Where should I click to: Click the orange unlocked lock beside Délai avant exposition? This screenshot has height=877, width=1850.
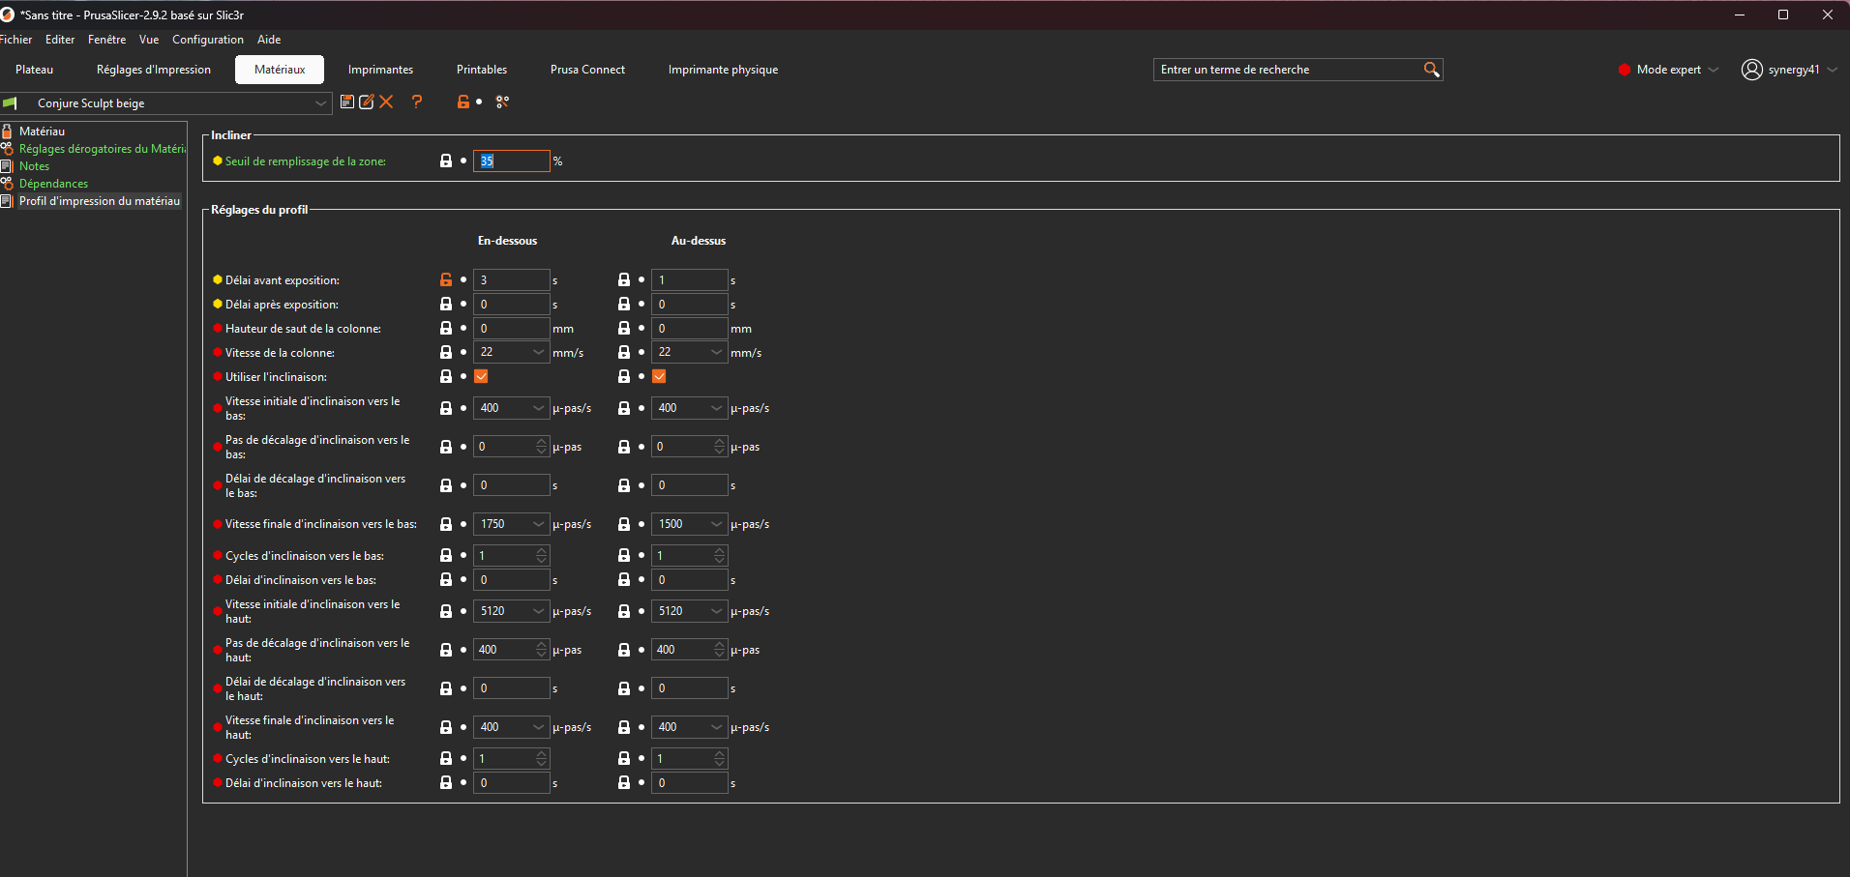(x=446, y=279)
